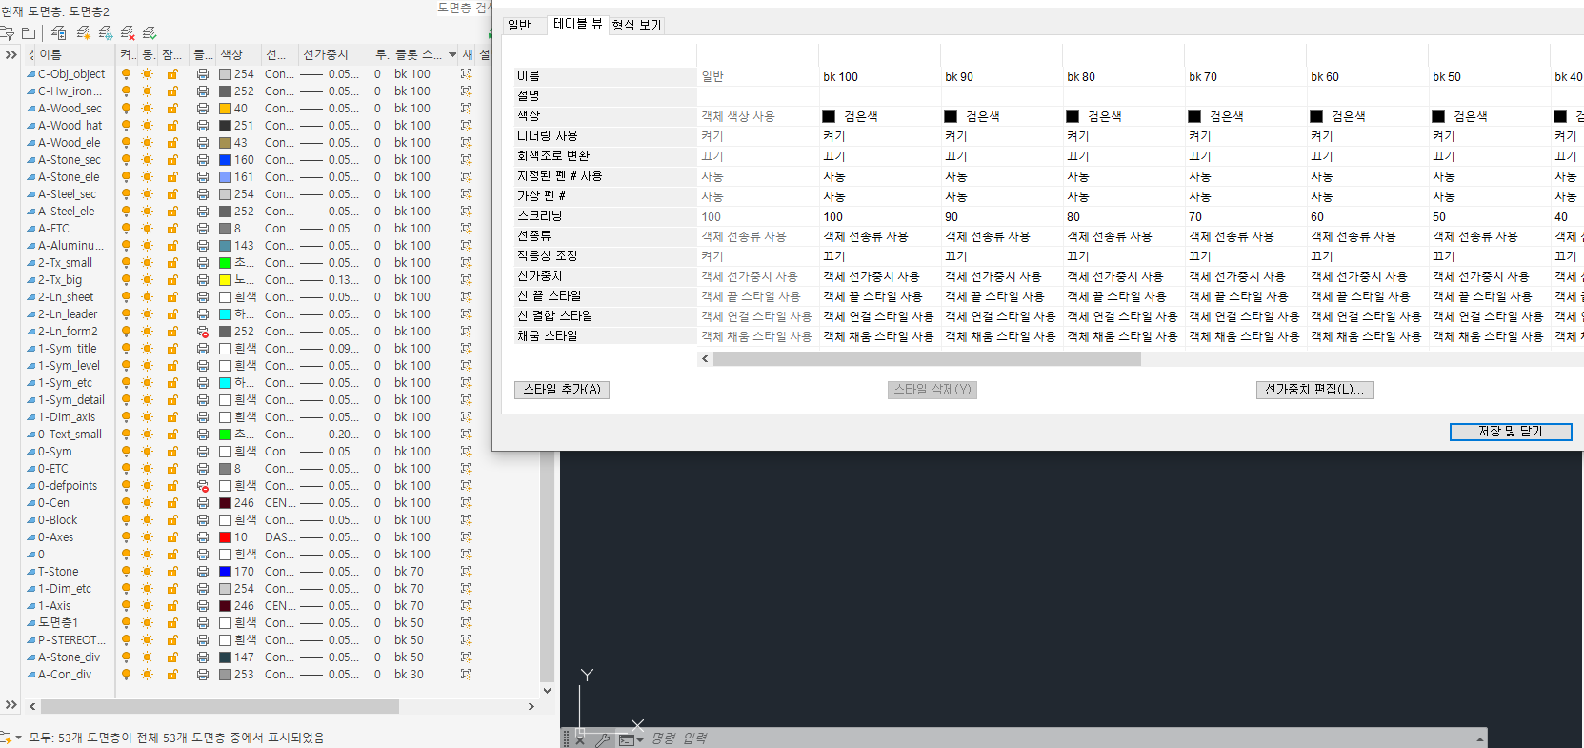Open bk 100 color dropdown showing 검은색
The height and width of the screenshot is (748, 1584).
point(879,116)
